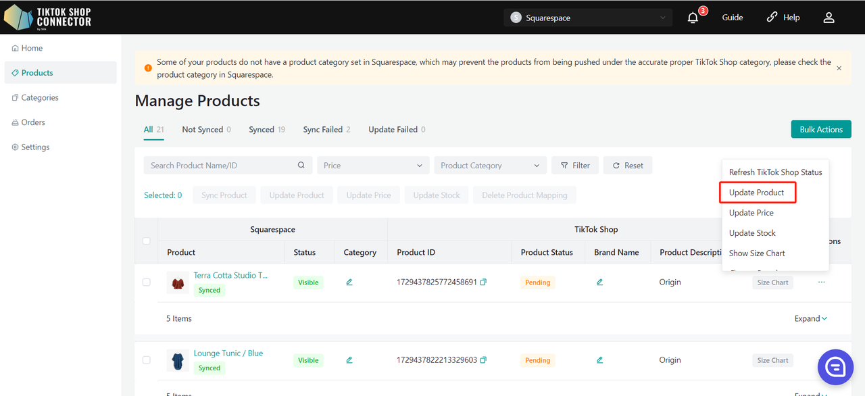The height and width of the screenshot is (396, 865).
Task: Choose Update Price in the menu
Action: (775, 212)
